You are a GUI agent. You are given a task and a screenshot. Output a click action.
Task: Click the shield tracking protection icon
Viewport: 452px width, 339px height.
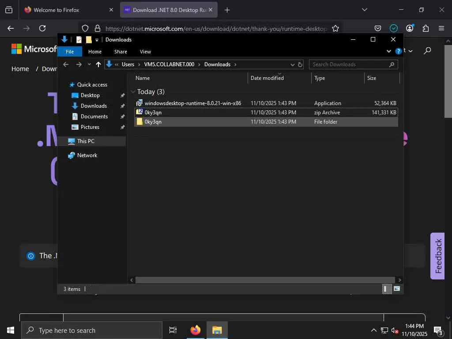85,28
